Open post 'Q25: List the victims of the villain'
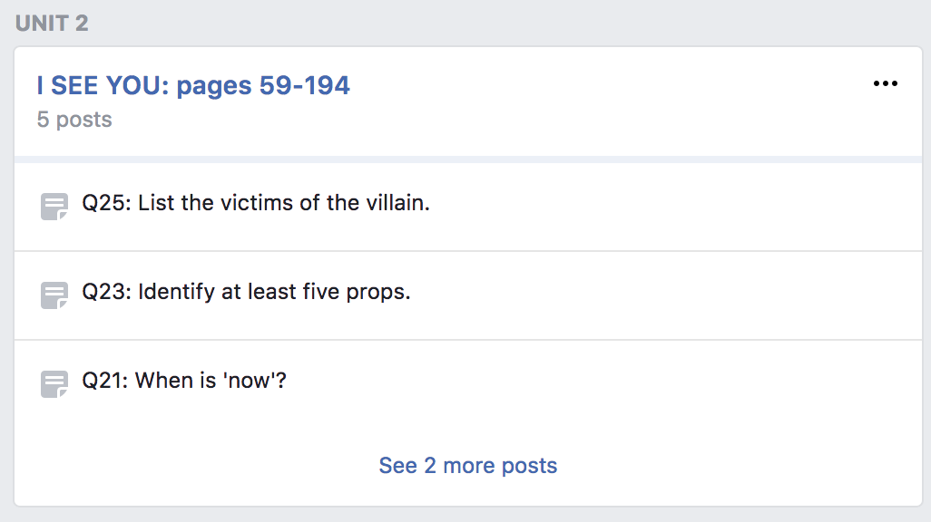The width and height of the screenshot is (931, 522). [256, 203]
